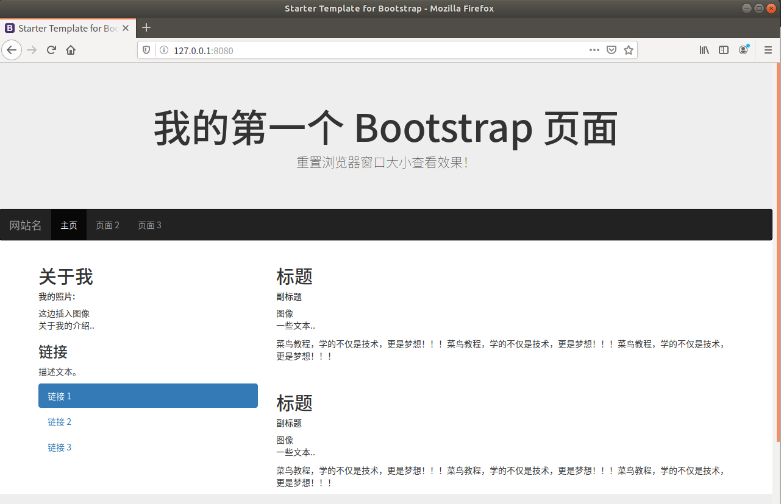Open page actions three-dot menu
This screenshot has height=504, width=781.
[x=594, y=51]
